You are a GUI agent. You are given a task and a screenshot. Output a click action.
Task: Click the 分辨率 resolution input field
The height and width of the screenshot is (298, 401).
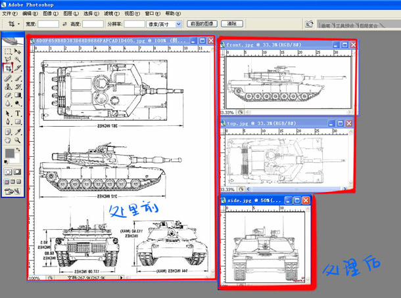(x=135, y=24)
